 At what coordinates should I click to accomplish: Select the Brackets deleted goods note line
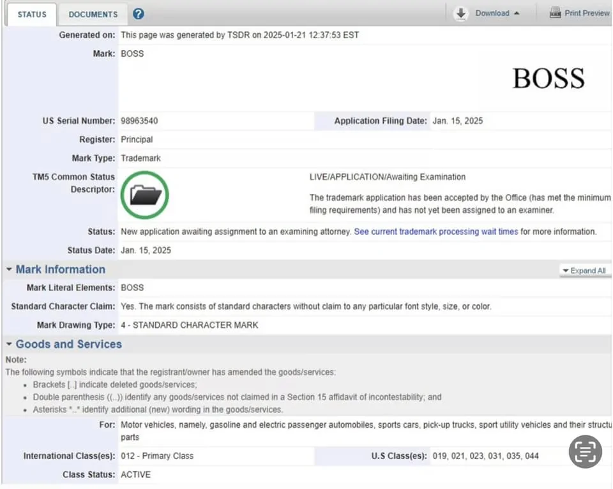point(115,385)
